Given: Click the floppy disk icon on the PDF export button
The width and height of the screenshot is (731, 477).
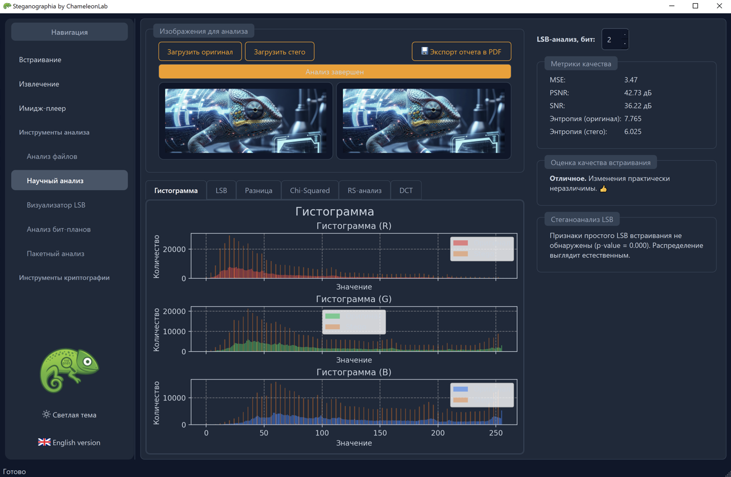Looking at the screenshot, I should tap(424, 51).
